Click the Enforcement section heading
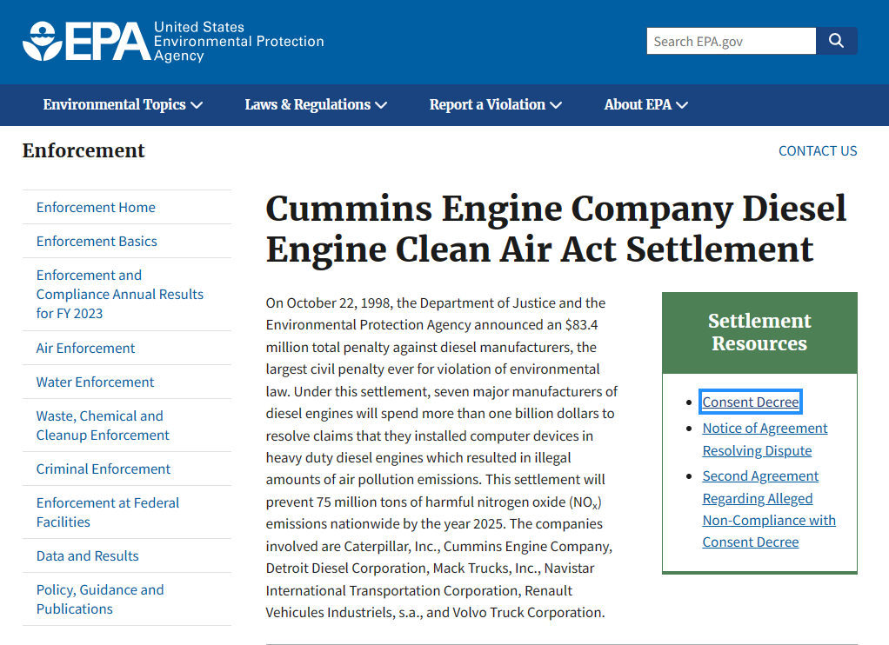The height and width of the screenshot is (645, 889). pos(84,150)
